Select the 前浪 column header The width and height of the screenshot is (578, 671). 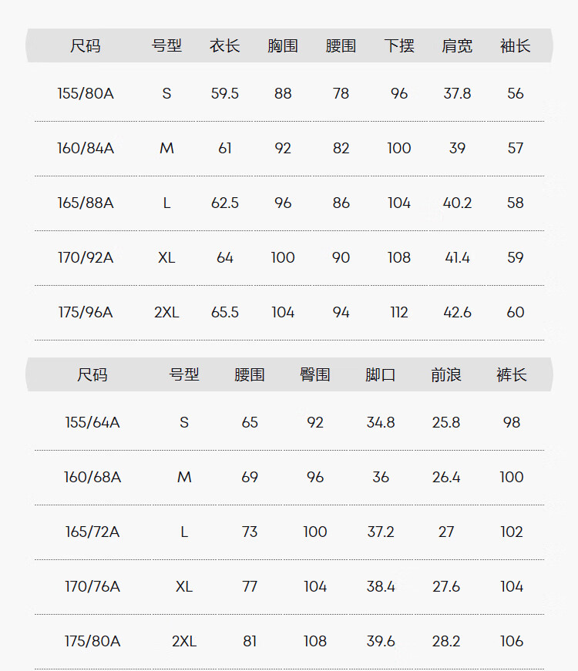pos(446,375)
